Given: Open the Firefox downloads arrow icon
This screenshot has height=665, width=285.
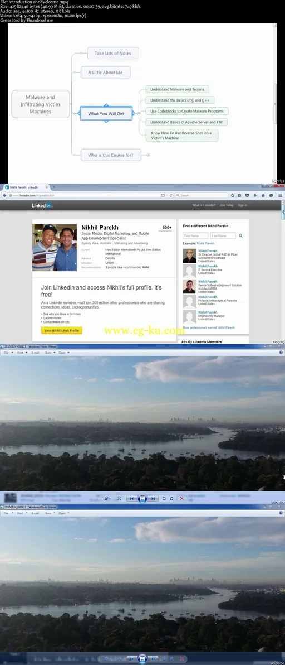Looking at the screenshot, I should pyautogui.click(x=255, y=195).
